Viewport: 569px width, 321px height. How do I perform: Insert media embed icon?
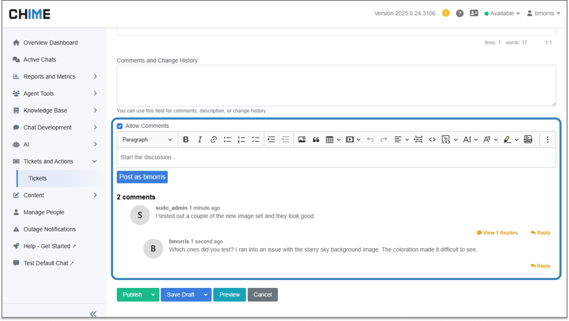pos(350,140)
